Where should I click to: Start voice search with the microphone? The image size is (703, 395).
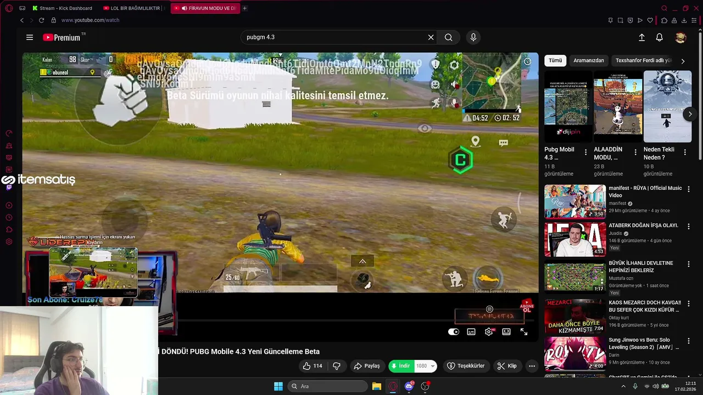[x=473, y=37]
